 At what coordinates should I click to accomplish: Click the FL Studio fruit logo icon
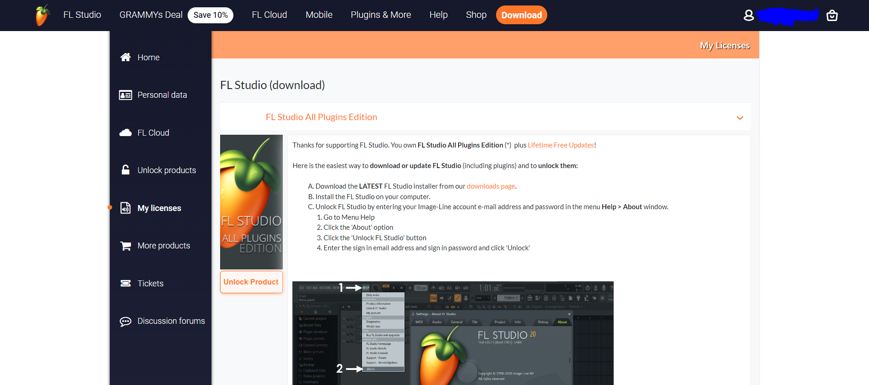point(43,15)
